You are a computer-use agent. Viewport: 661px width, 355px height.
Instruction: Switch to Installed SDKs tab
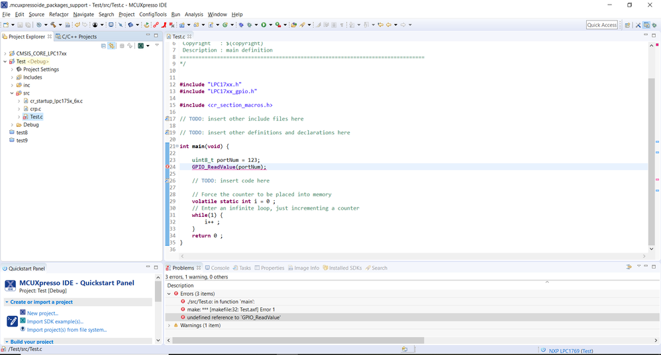point(342,268)
